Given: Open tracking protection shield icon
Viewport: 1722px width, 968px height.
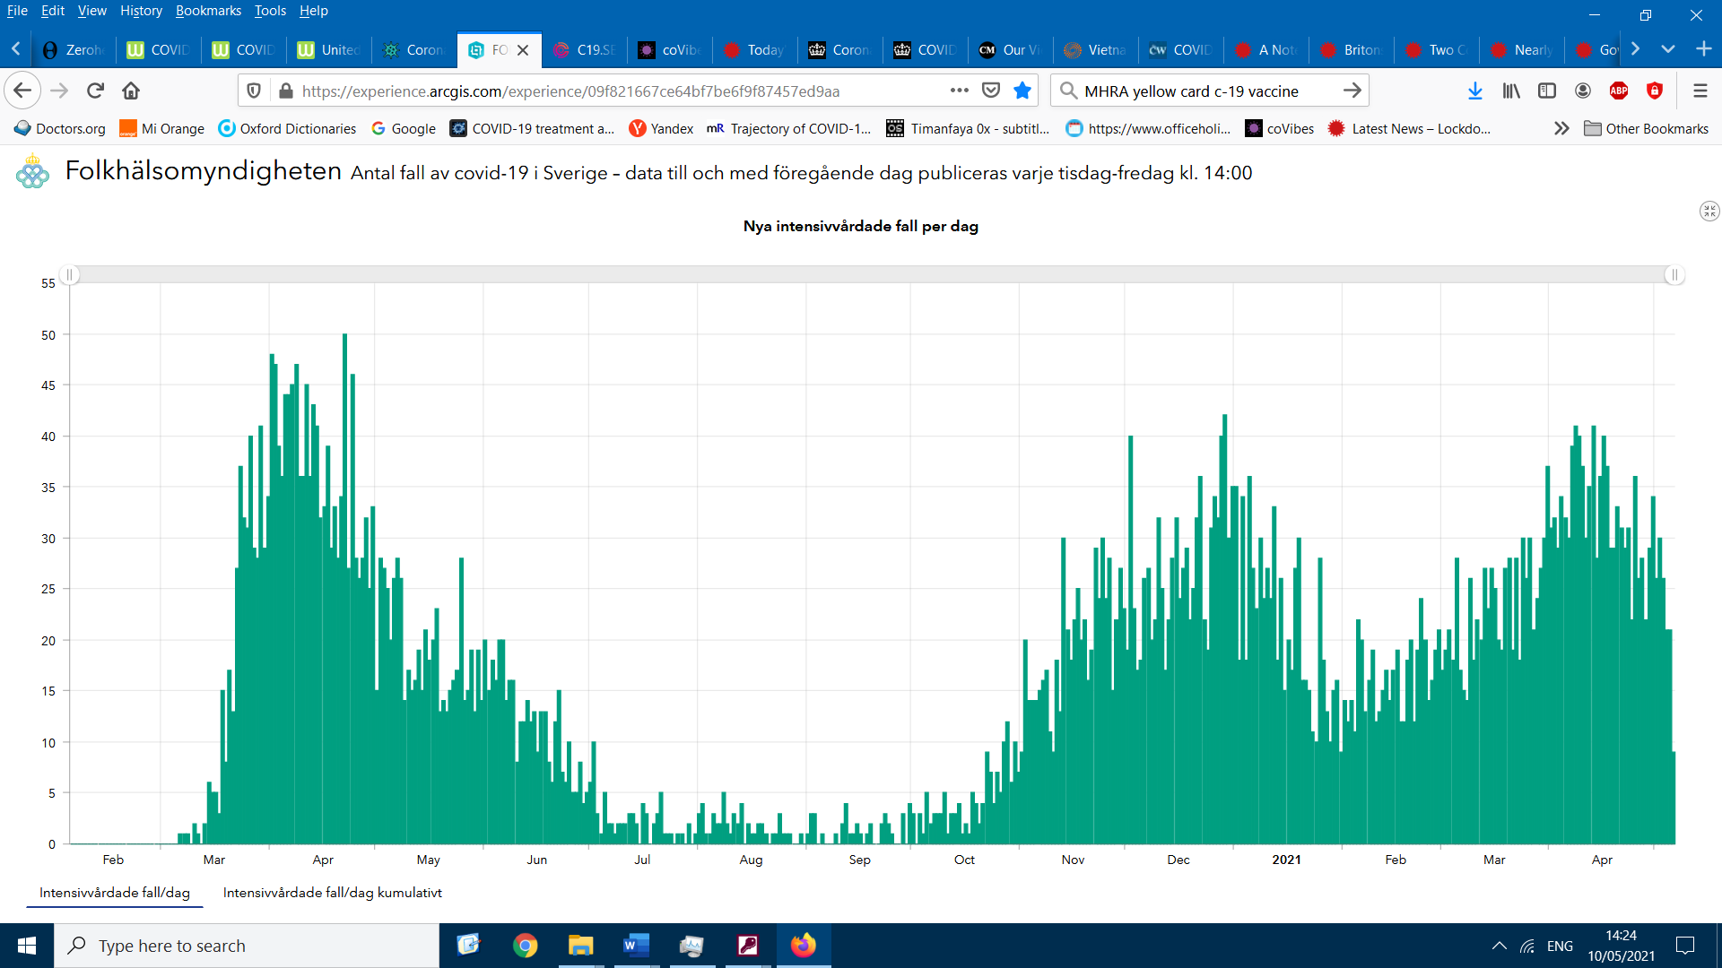Looking at the screenshot, I should [254, 91].
